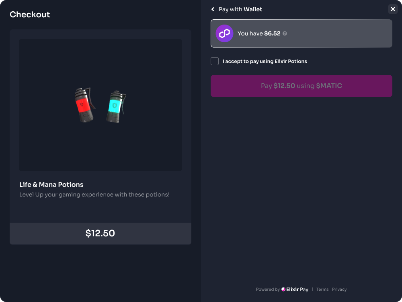Open the help question mark beside balance

click(x=285, y=33)
